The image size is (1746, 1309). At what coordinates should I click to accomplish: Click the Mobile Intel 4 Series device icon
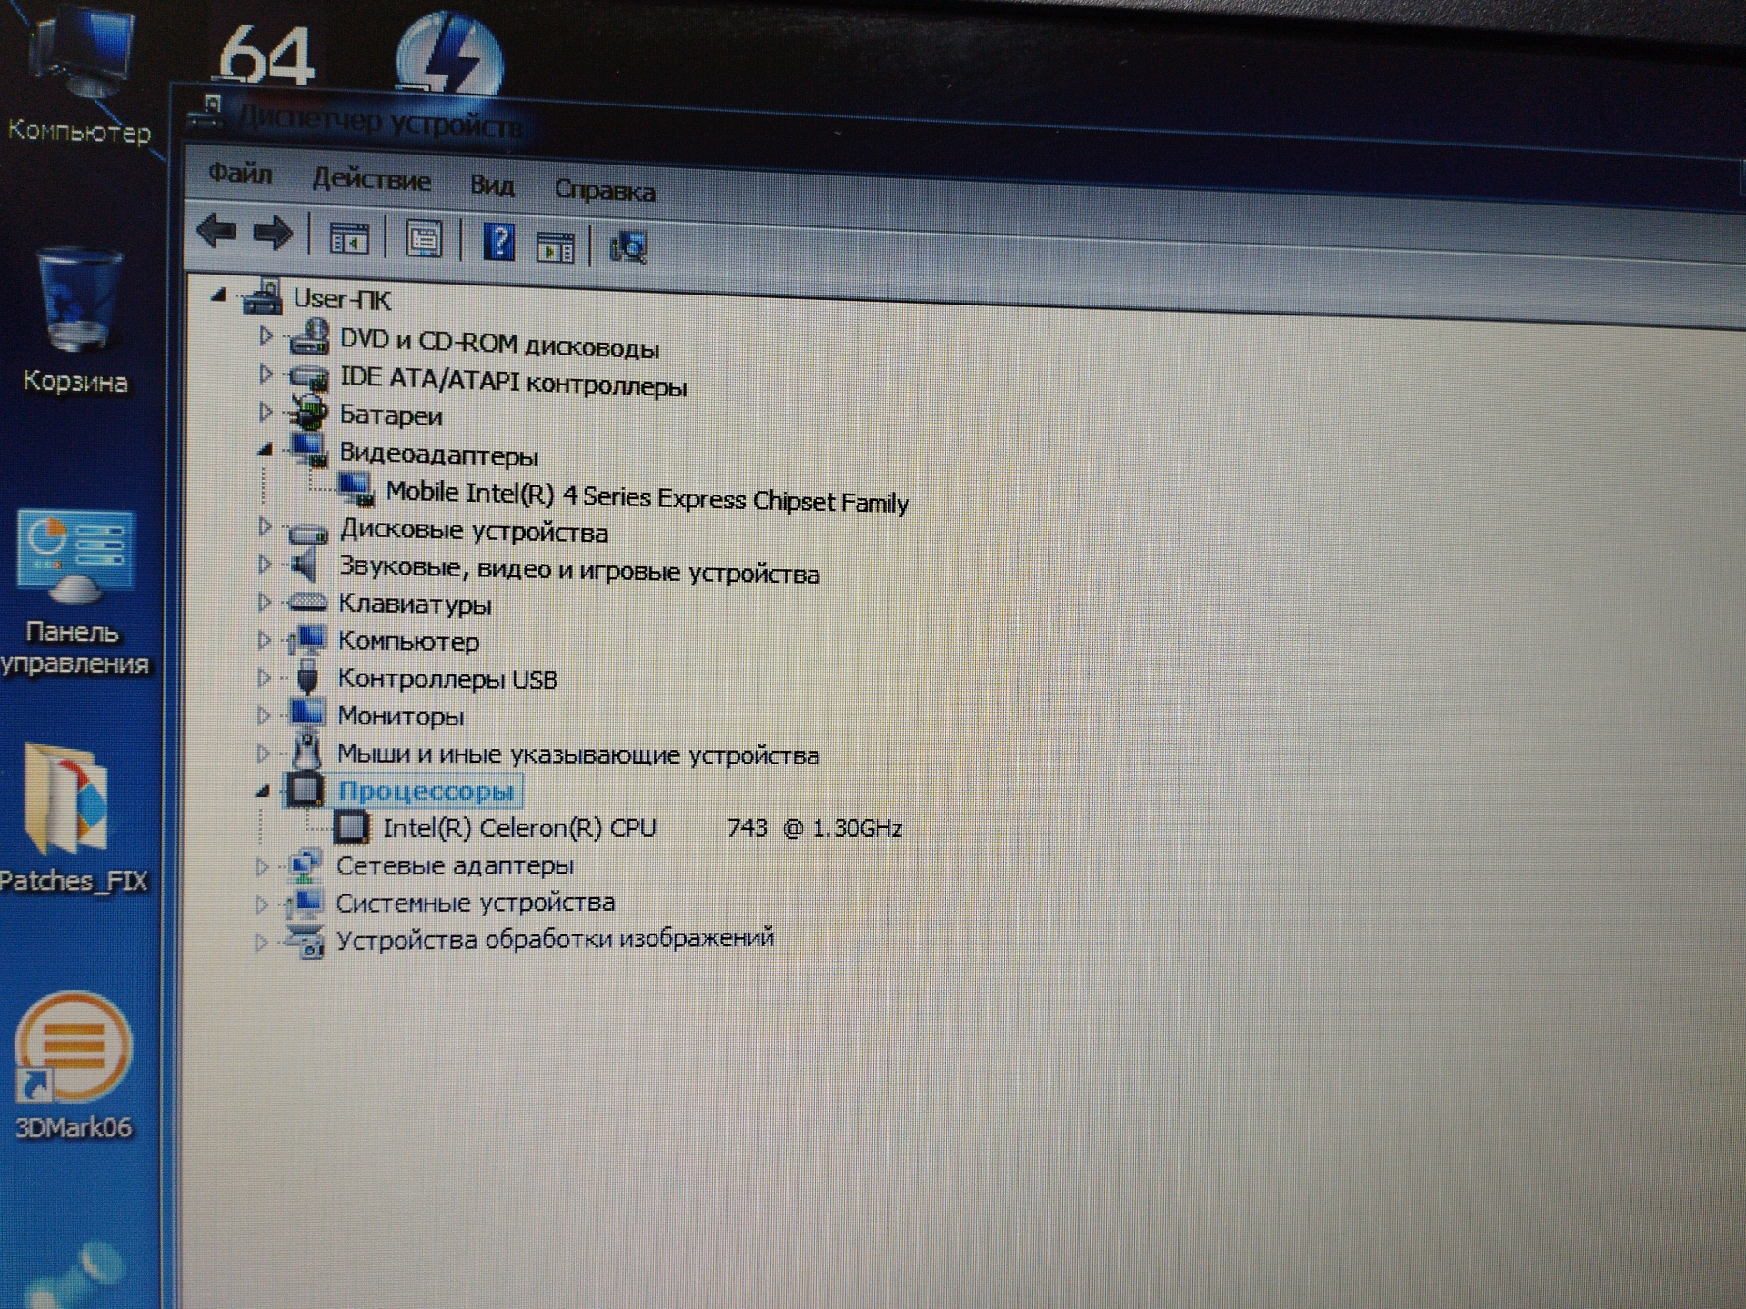pyautogui.click(x=356, y=490)
